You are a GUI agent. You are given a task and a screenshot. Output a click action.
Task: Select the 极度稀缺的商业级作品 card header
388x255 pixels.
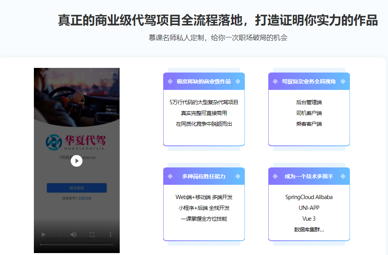tap(204, 81)
